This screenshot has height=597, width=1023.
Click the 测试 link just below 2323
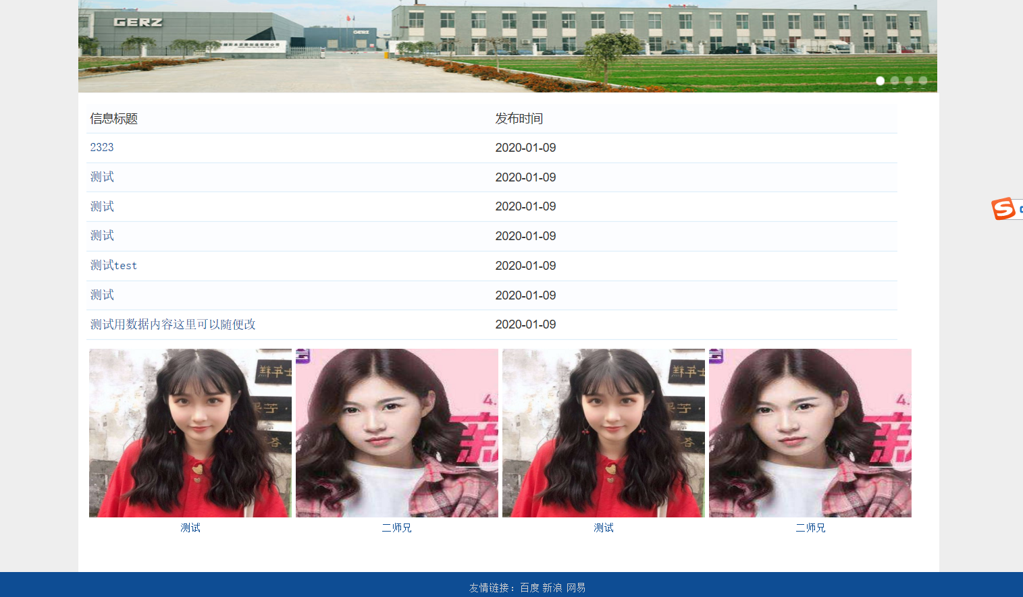[x=102, y=177]
